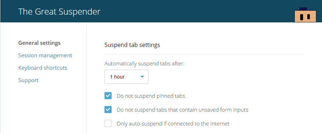
Task: Click the blue triangle arrow in time selector
Action: [142, 77]
